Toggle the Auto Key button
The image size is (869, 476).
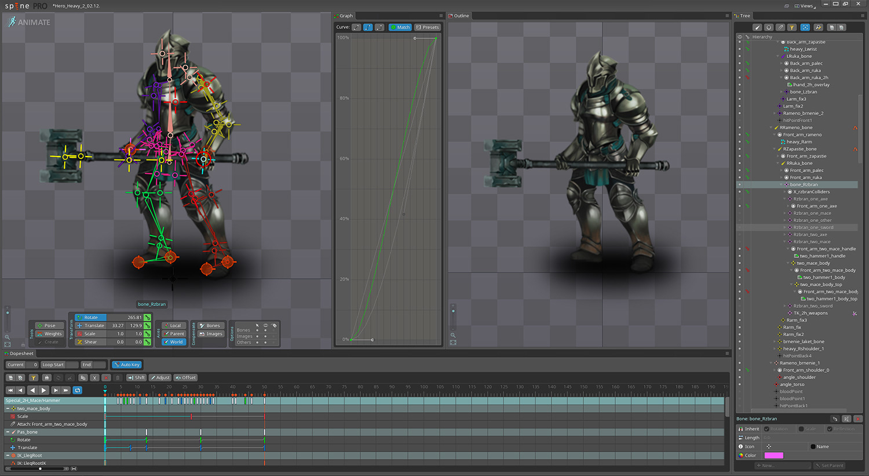tap(127, 365)
